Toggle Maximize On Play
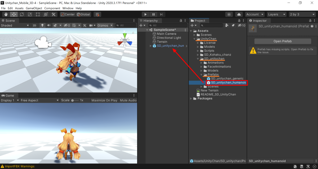The height and width of the screenshot is (169, 318). [104, 100]
